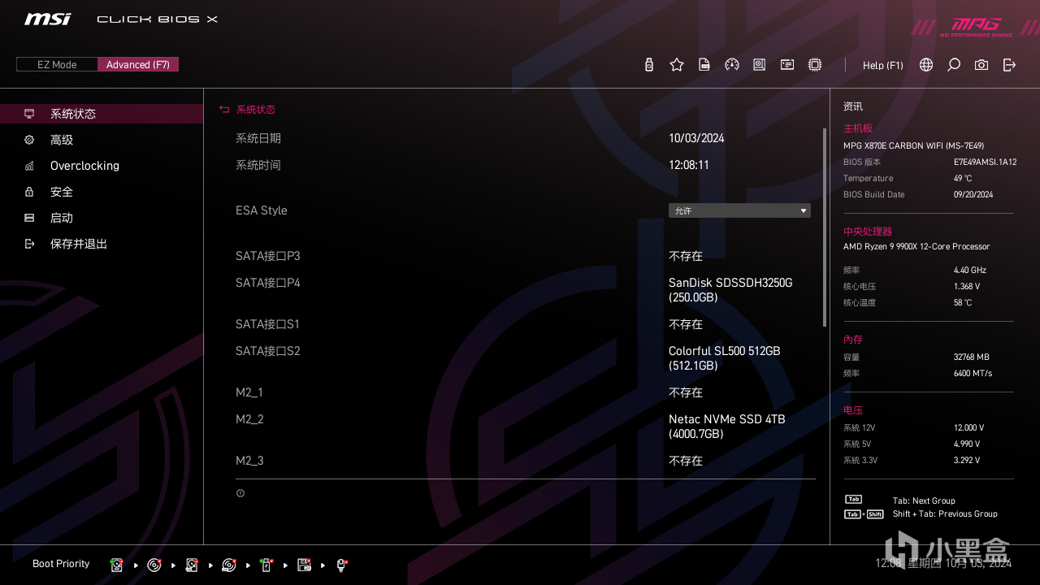The image size is (1040, 585).
Task: Take a screenshot with the camera icon
Action: pyautogui.click(x=981, y=65)
